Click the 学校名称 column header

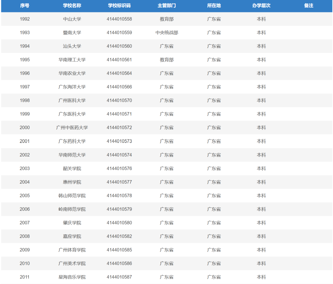pos(72,6)
